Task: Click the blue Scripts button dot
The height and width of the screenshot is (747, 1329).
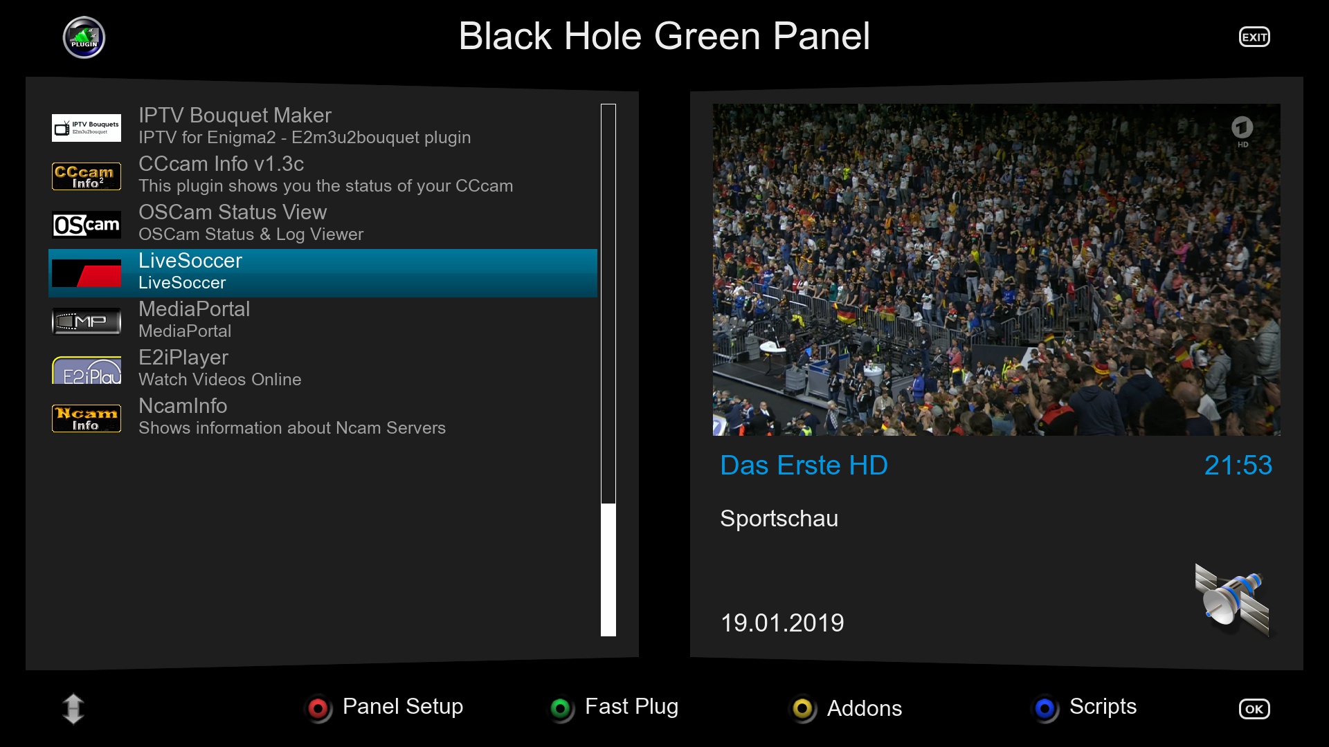Action: click(x=1045, y=709)
